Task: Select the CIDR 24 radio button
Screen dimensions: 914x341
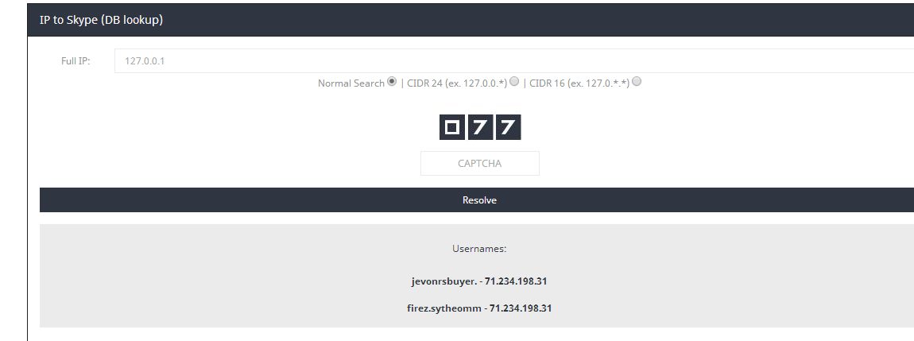Action: click(x=514, y=81)
